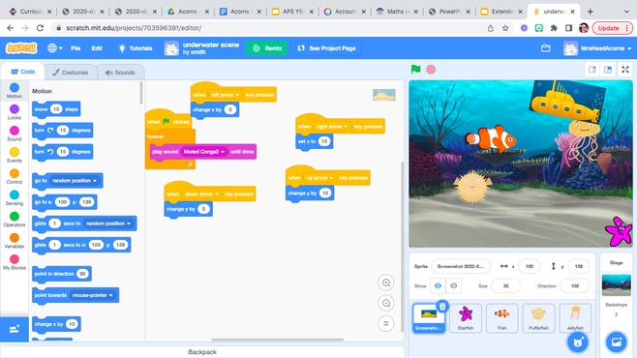Screen dimensions: 637x358
Task: Switch to small stage layout
Action: pos(592,70)
